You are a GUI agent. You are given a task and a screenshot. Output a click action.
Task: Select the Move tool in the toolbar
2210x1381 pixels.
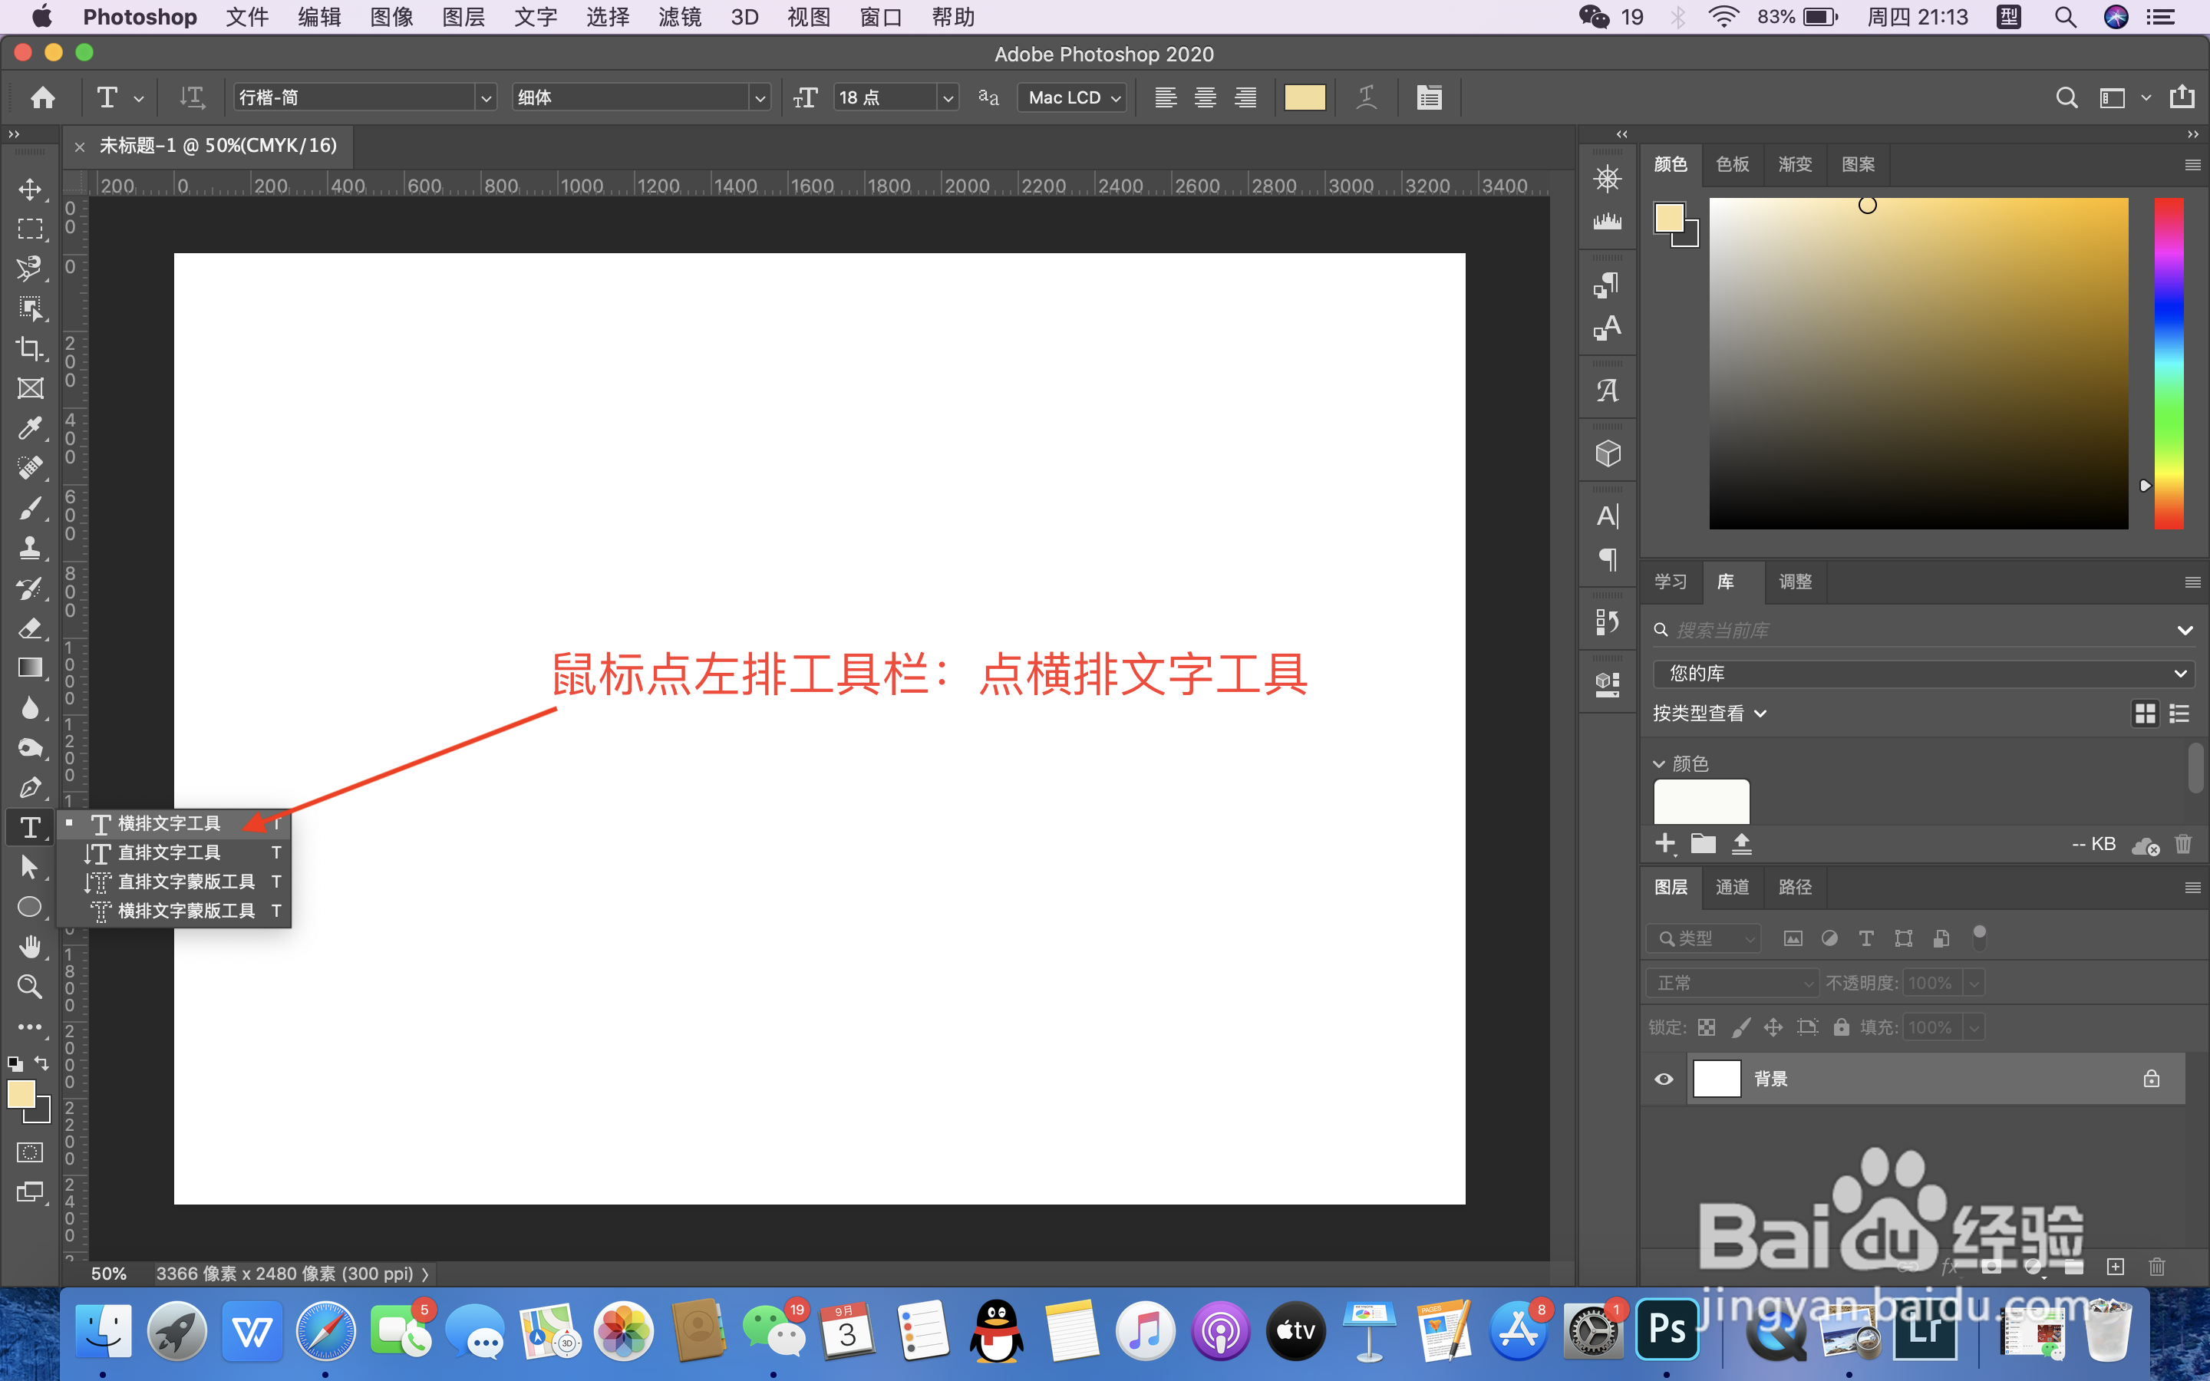click(x=30, y=190)
